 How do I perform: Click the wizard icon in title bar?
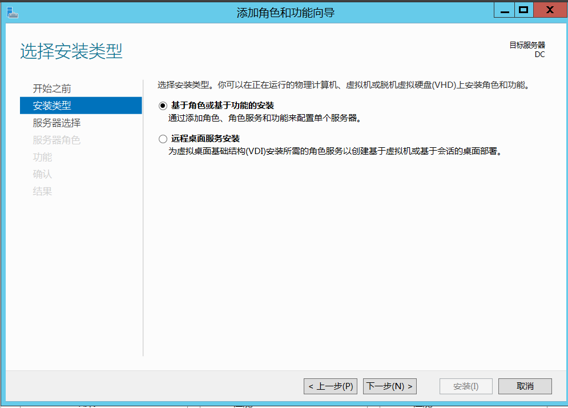tap(12, 13)
